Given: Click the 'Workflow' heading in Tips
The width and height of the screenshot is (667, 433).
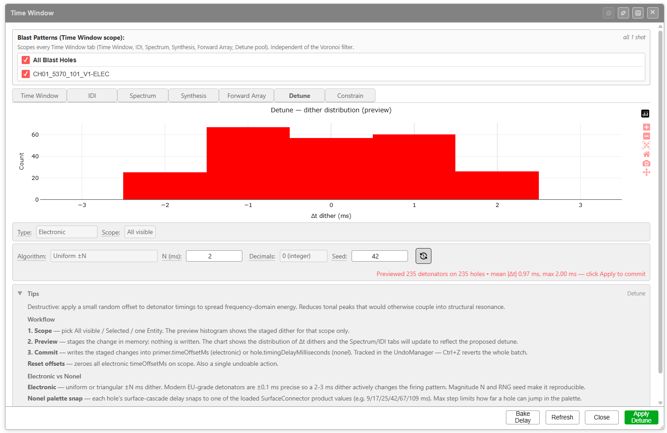Looking at the screenshot, I should tap(41, 319).
